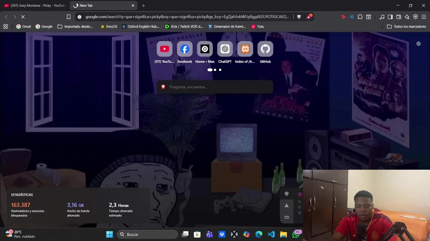Open the Index of /b... XAMPP shortcut
Image resolution: width=430 pixels, height=241 pixels.
tap(245, 53)
